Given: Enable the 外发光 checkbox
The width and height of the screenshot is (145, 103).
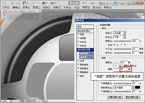Looking at the screenshot, I should pyautogui.click(x=78, y=42).
